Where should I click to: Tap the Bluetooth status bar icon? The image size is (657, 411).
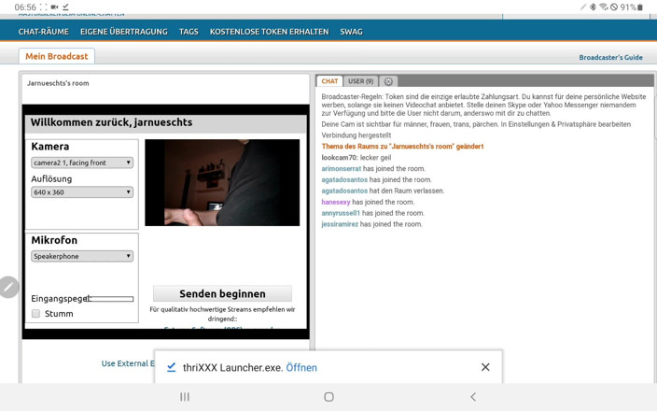[593, 7]
